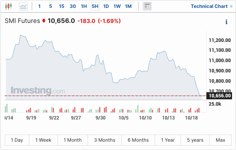Image resolution: width=236 pixels, height=150 pixels.
Task: Click the 10,800.00 axis label
Action: coord(220,81)
